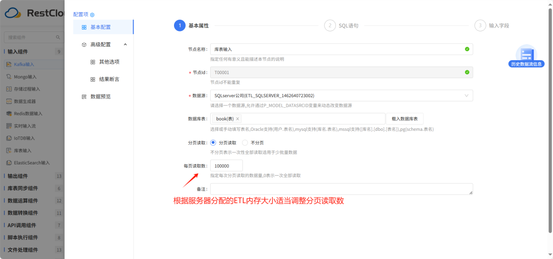
Task: Click the green check in 节点名称 field
Action: pos(467,49)
